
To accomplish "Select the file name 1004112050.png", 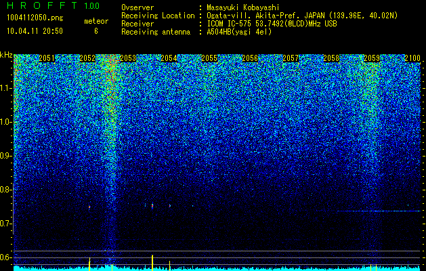I will (x=35, y=18).
